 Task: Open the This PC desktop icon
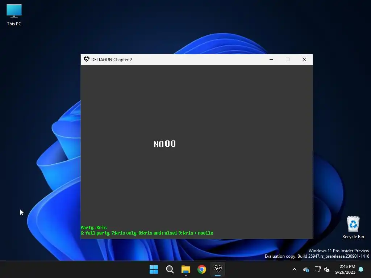tap(14, 15)
